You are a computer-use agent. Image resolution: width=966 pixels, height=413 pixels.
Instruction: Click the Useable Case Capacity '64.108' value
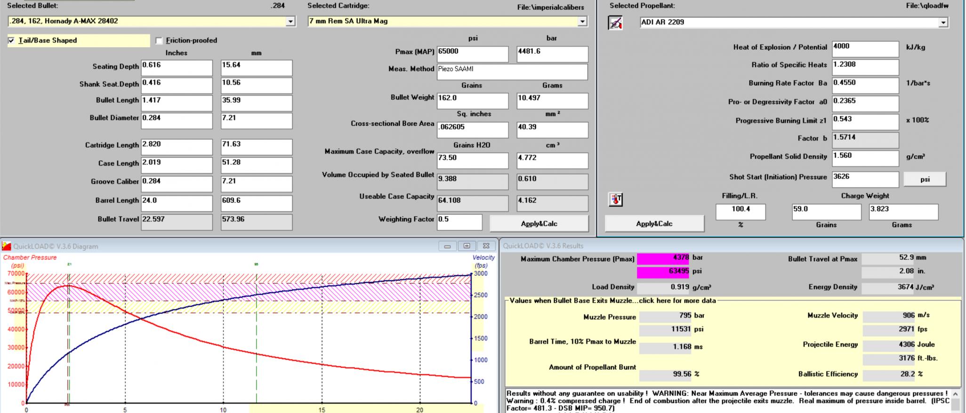tap(473, 203)
